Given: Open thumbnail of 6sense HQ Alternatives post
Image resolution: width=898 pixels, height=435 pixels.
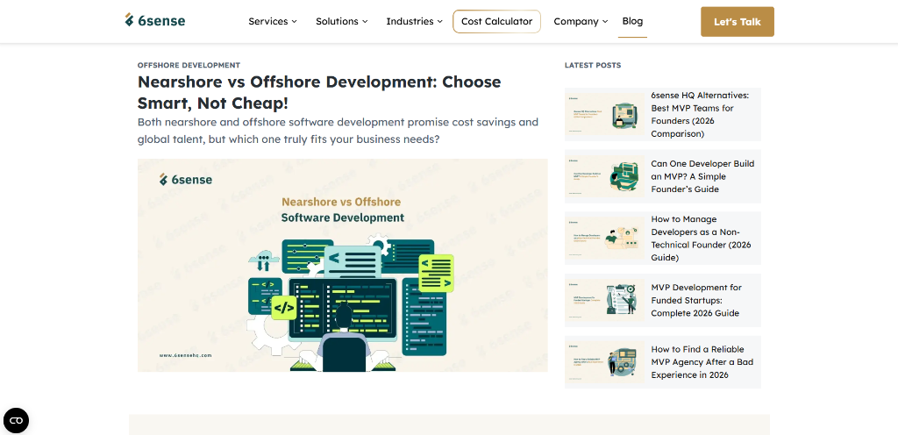Looking at the screenshot, I should [x=604, y=115].
